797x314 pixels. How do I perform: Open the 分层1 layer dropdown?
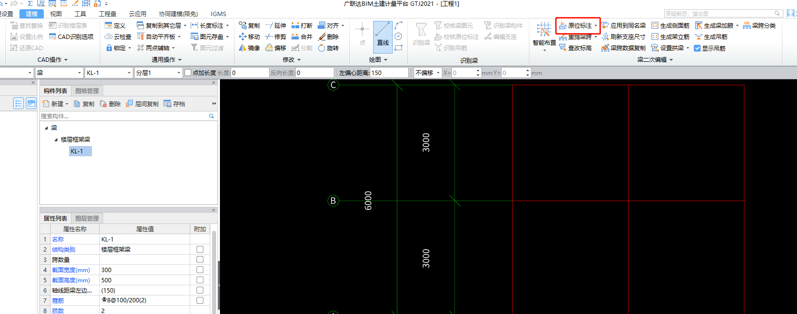click(x=179, y=73)
